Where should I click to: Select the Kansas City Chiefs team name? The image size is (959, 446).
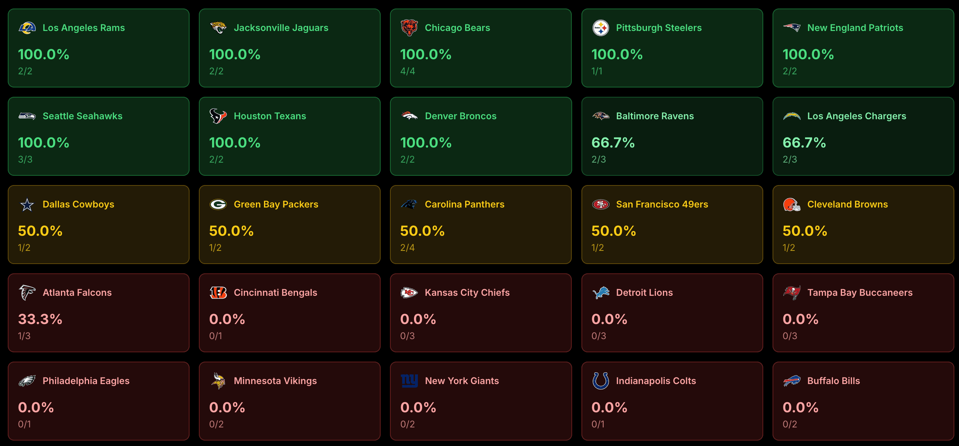coord(467,293)
